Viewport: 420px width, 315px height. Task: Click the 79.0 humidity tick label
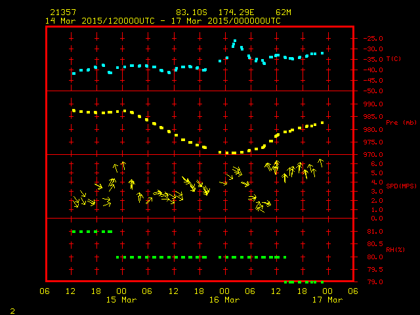coord(375,282)
